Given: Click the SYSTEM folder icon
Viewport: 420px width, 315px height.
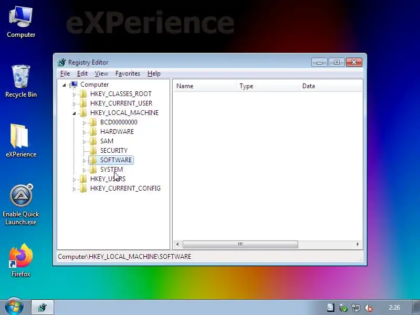Looking at the screenshot, I should pyautogui.click(x=93, y=170).
